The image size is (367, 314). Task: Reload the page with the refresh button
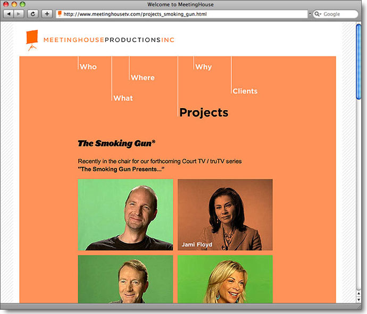(33, 14)
